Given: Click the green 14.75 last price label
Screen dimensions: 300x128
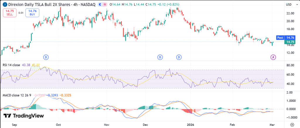Looking at the screenshot, I should point(290,42).
